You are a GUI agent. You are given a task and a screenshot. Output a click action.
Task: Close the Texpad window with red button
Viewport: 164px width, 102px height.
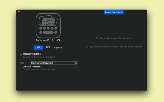pos(19,12)
